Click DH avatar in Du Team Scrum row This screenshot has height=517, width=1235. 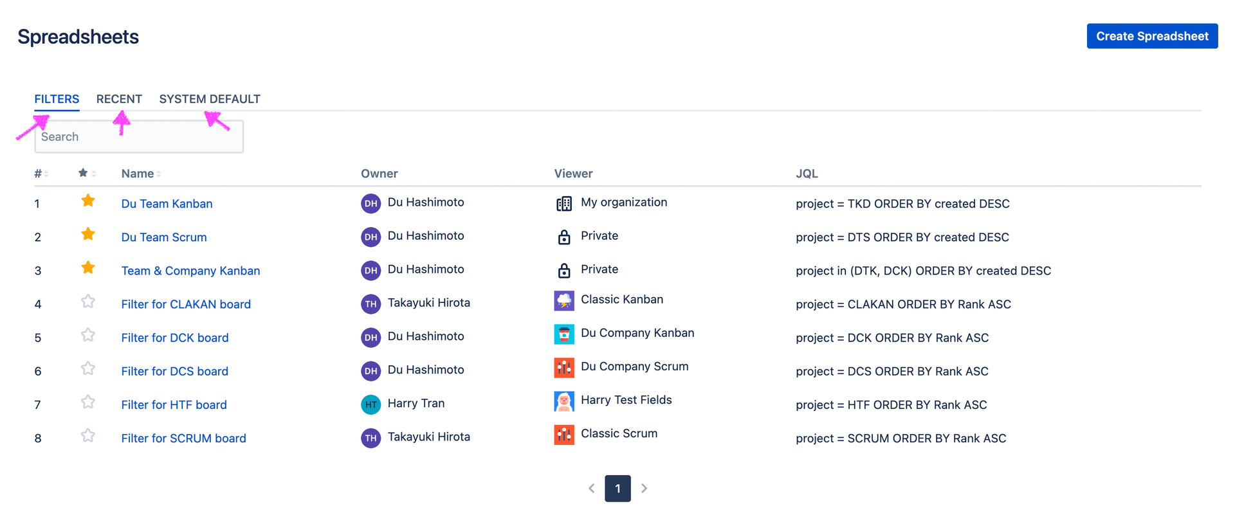point(370,237)
